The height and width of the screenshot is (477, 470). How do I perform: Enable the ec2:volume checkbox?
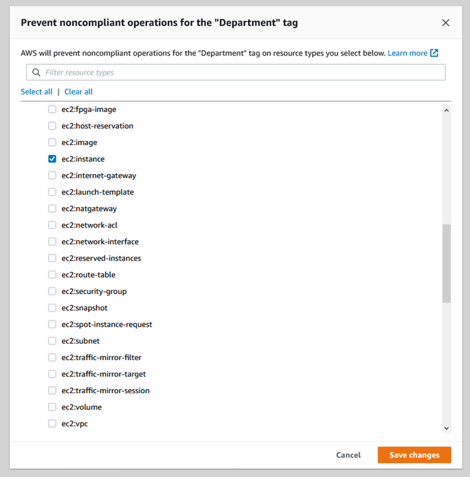[x=52, y=407]
